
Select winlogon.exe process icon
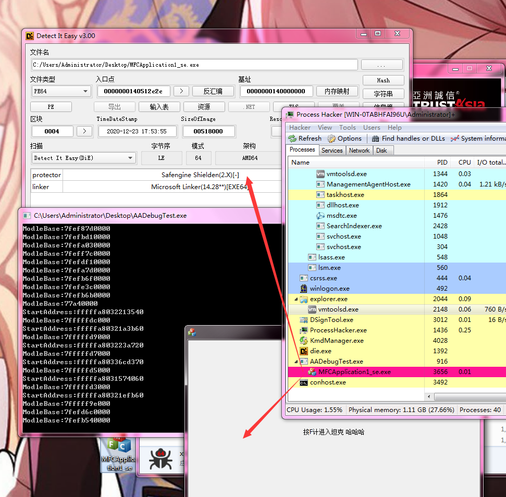pyautogui.click(x=304, y=289)
